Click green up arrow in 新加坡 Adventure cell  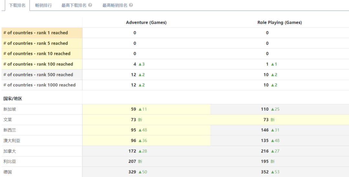click(x=140, y=109)
